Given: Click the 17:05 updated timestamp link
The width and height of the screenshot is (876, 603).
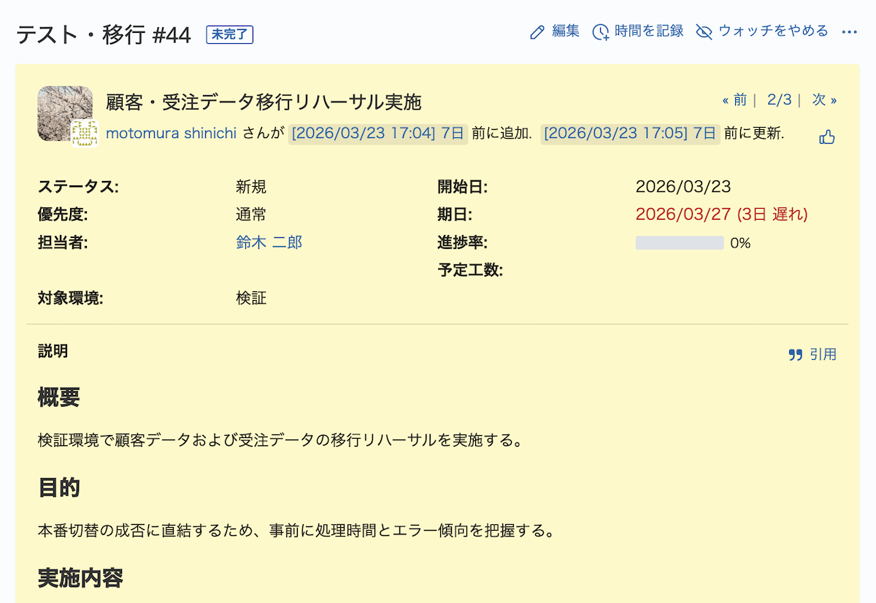Looking at the screenshot, I should (630, 134).
